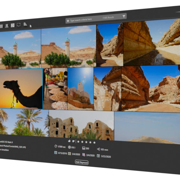The width and height of the screenshot is (180, 180).
Task: Open the search filter funnel
Action: point(124,16)
